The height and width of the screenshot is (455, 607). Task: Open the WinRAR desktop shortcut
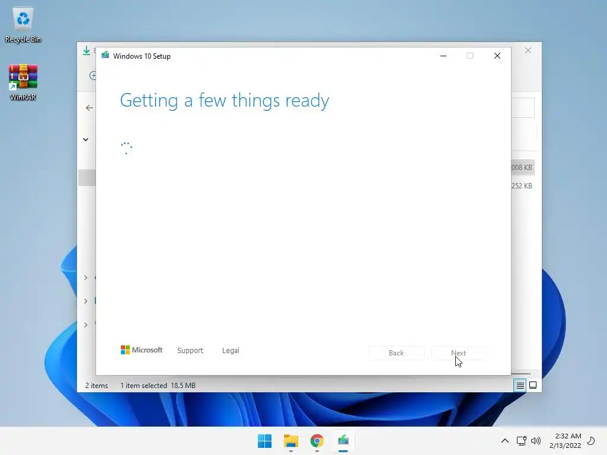(x=23, y=82)
